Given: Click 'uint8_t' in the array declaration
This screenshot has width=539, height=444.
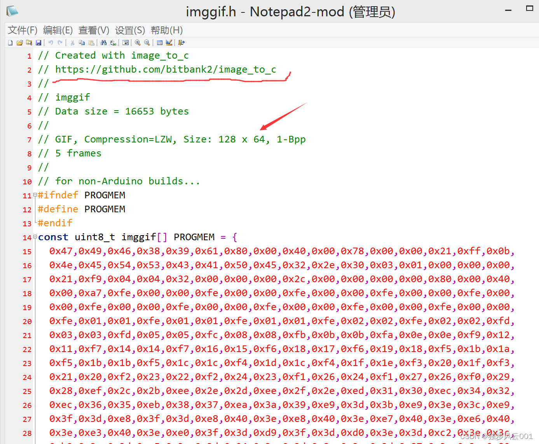Looking at the screenshot, I should pos(95,237).
